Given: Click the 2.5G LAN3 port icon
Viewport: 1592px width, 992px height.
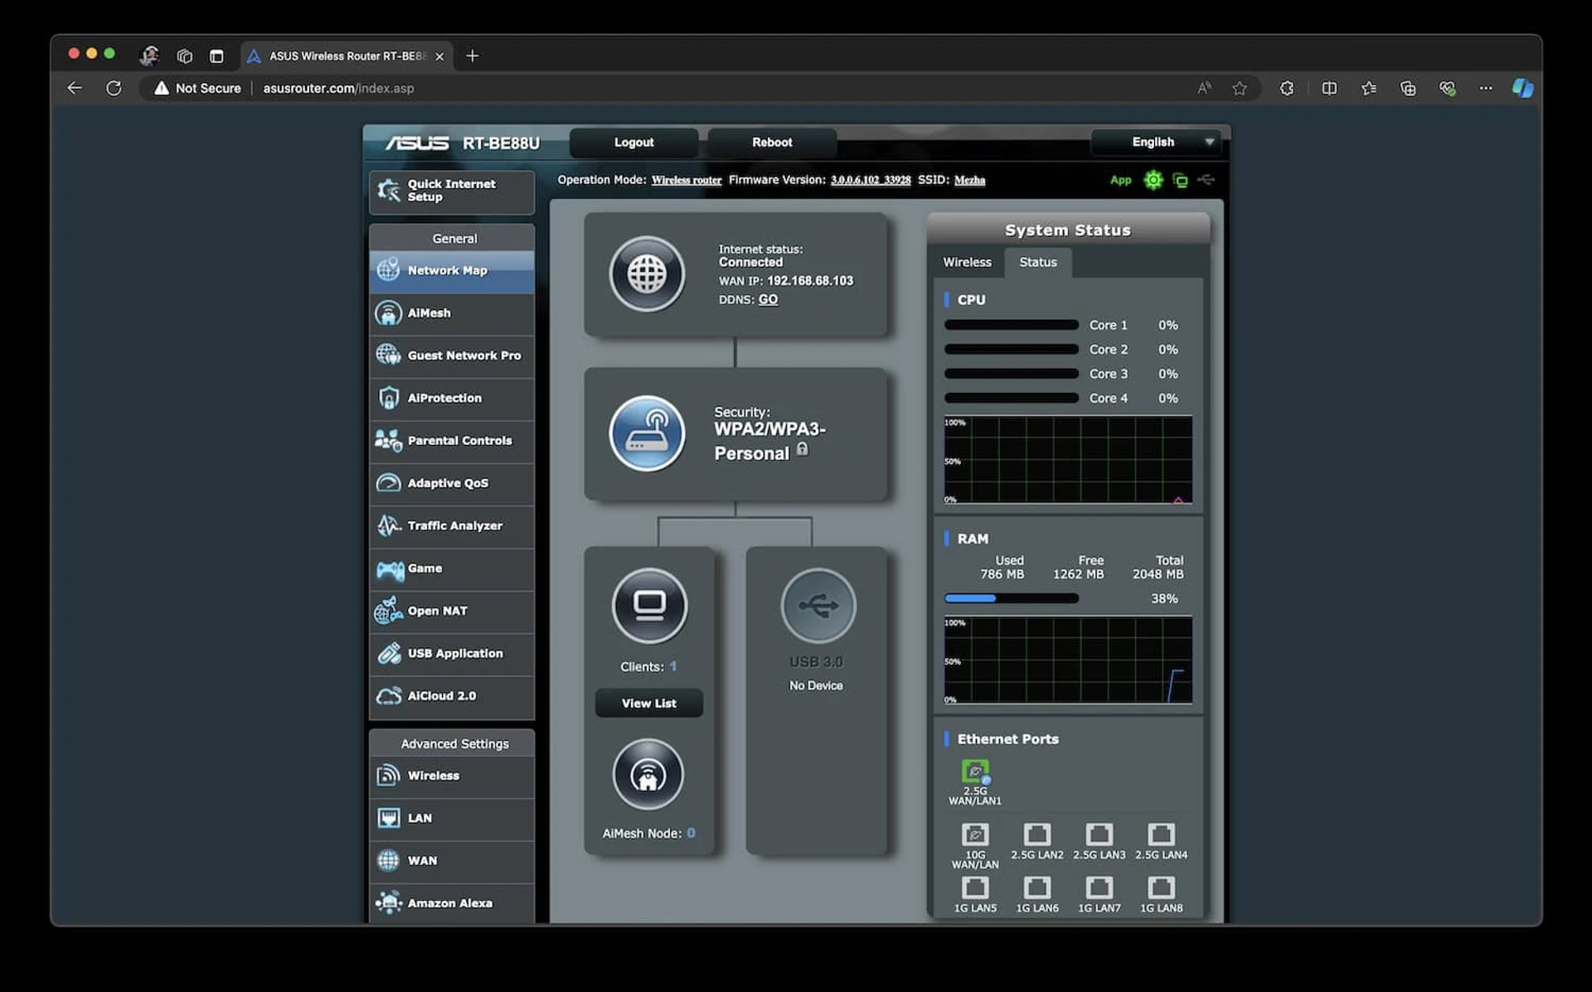Looking at the screenshot, I should [1099, 834].
